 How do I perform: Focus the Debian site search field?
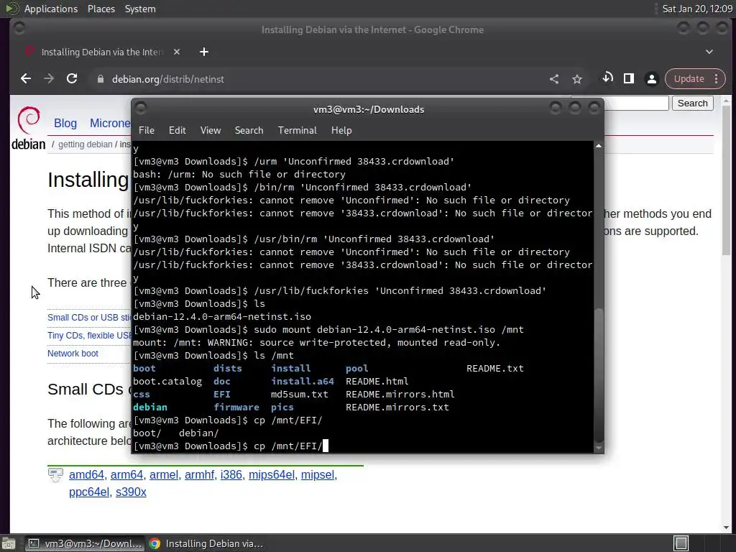[636, 103]
